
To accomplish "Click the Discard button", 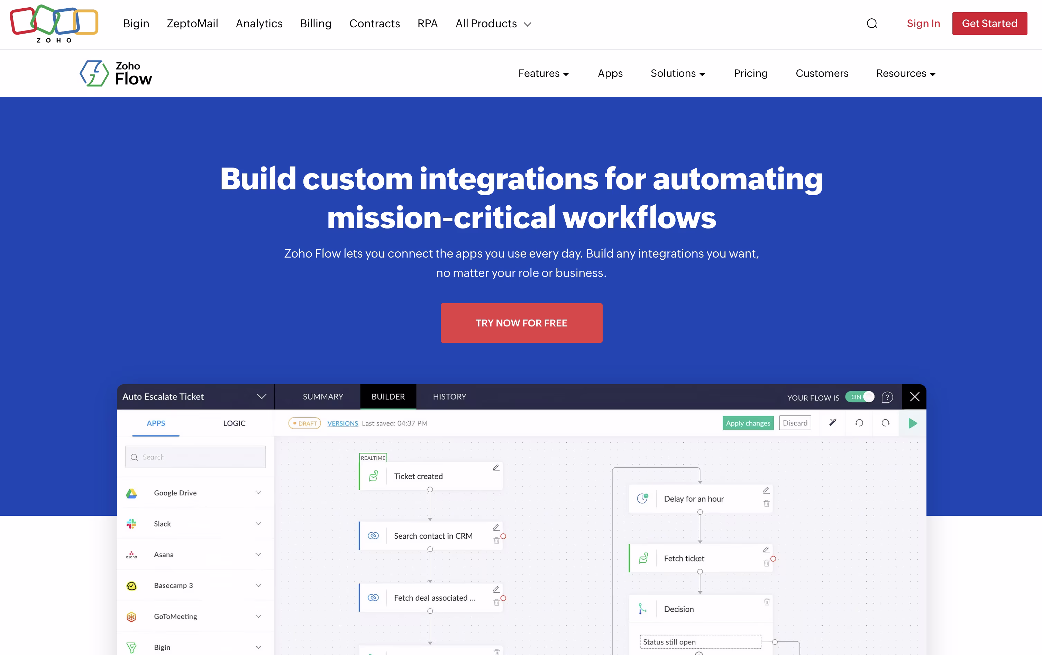I will tap(795, 423).
